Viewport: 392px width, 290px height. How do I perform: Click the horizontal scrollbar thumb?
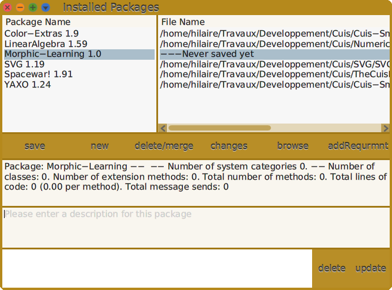click(219, 128)
